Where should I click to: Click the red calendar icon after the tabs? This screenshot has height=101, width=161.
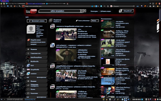pyautogui.click(x=67, y=4)
